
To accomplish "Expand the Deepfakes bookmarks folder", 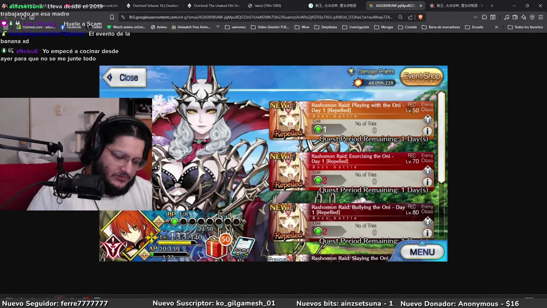I will 326,27.
